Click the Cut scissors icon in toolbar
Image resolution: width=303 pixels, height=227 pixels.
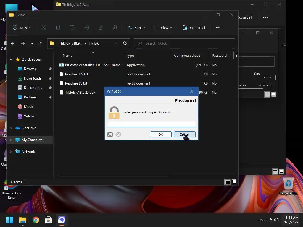tap(44, 27)
